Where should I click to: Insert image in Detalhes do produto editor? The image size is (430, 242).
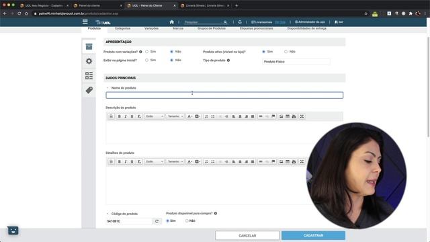click(x=281, y=161)
